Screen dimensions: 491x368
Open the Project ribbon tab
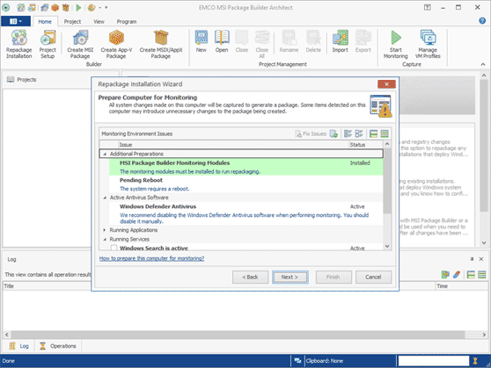pyautogui.click(x=72, y=22)
